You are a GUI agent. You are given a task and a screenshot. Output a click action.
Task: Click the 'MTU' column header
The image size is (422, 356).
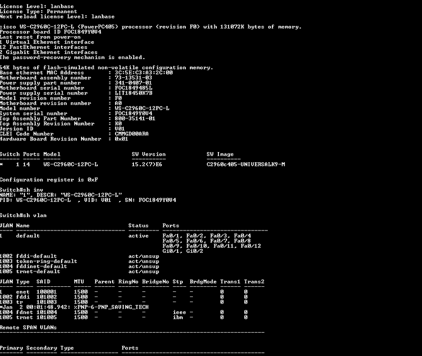[x=79, y=282]
